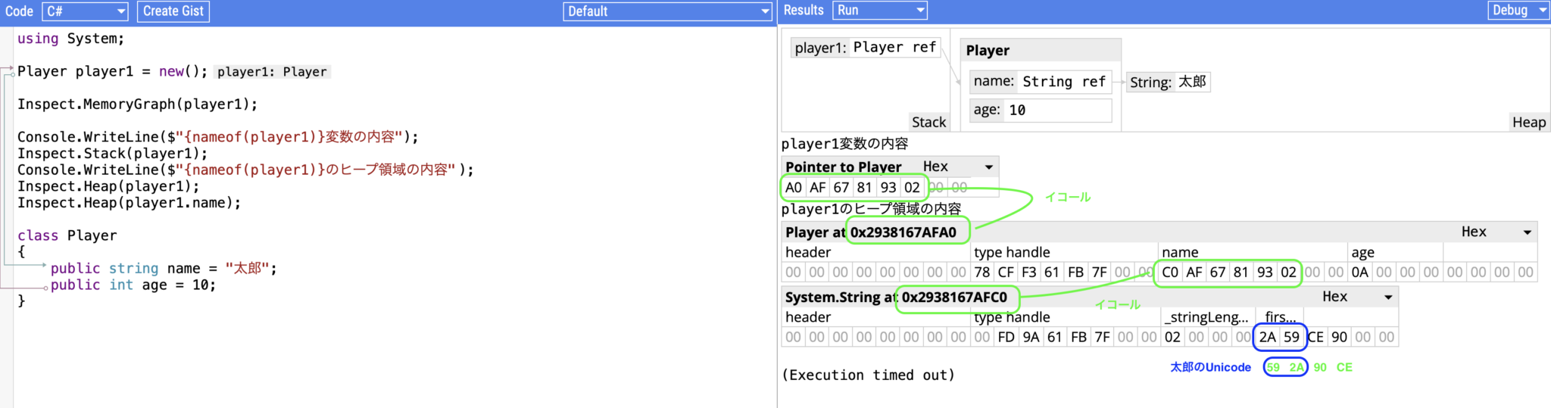Click the 2A byte in string row
This screenshot has height=408, width=1551.
pyautogui.click(x=1267, y=338)
